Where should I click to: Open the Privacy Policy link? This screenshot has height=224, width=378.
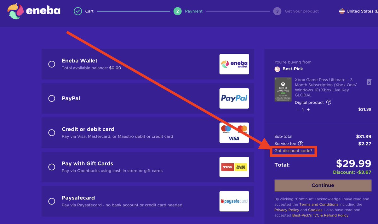point(287,210)
